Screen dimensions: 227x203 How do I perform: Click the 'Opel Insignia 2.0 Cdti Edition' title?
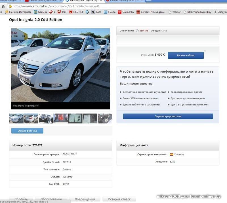[36, 20]
